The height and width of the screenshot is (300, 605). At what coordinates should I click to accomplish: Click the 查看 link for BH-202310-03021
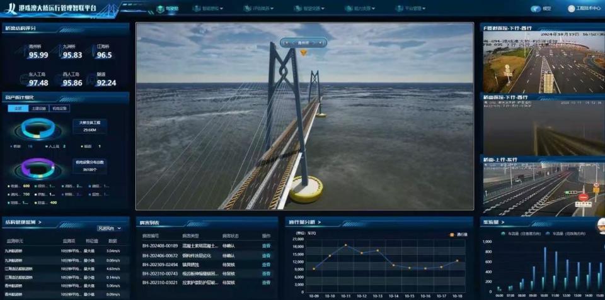click(266, 282)
